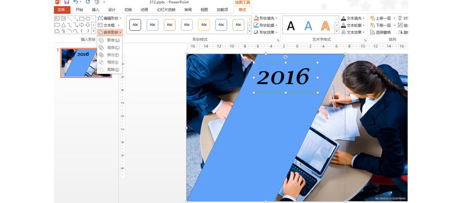This screenshot has width=462, height=203.
Task: Switch to the 插入 tab
Action: tap(95, 10)
